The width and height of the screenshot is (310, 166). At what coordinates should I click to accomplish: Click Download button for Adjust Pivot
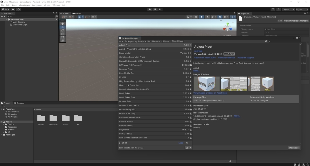[x=294, y=148]
